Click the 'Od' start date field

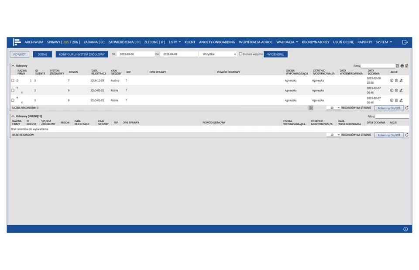pyautogui.click(x=136, y=54)
